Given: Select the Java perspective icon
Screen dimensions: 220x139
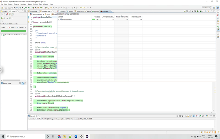Looking at the screenshot, I should click(217, 8).
